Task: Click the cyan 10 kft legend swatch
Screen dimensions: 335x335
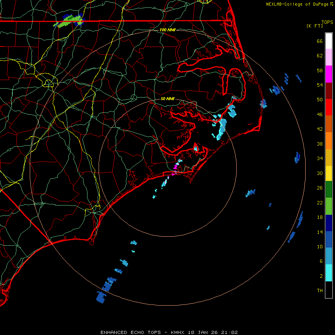Action: 329,273
